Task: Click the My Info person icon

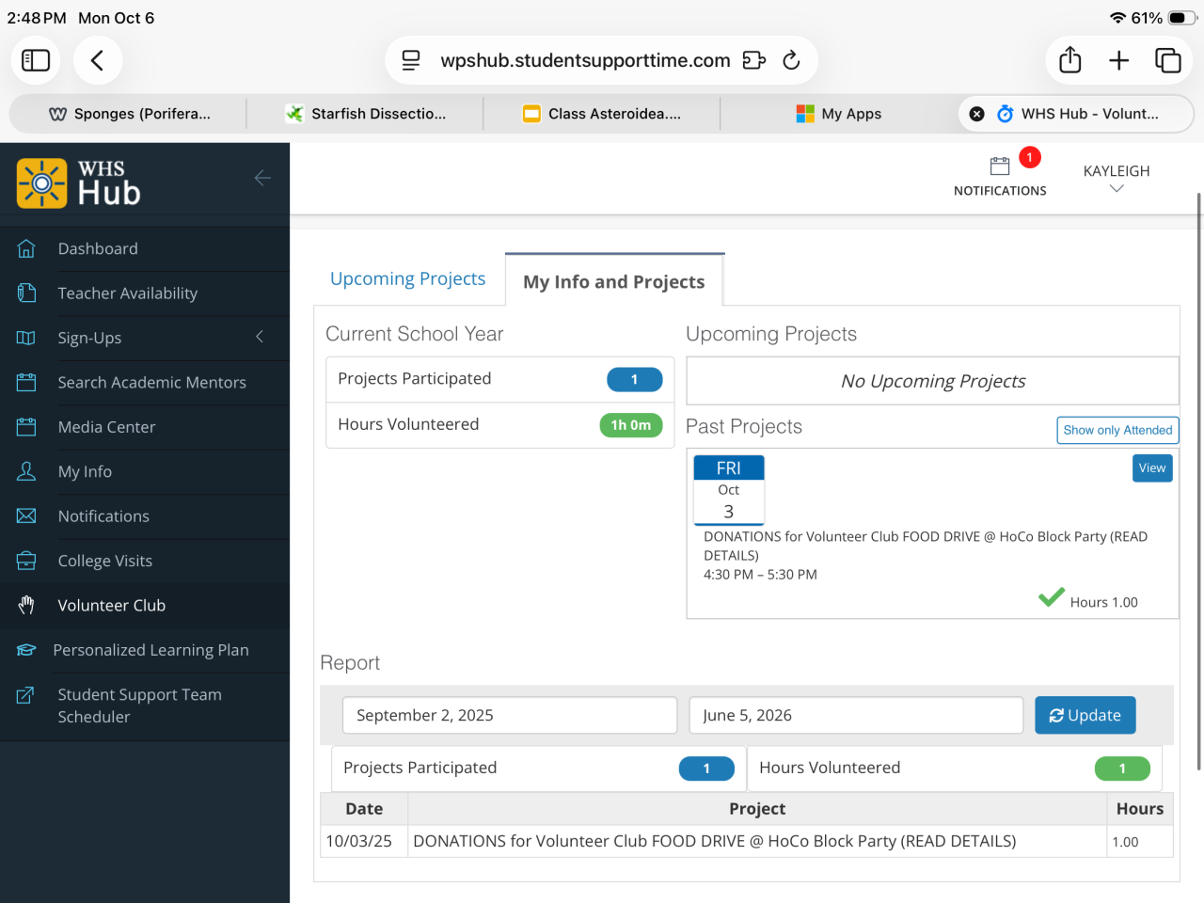Action: click(26, 471)
